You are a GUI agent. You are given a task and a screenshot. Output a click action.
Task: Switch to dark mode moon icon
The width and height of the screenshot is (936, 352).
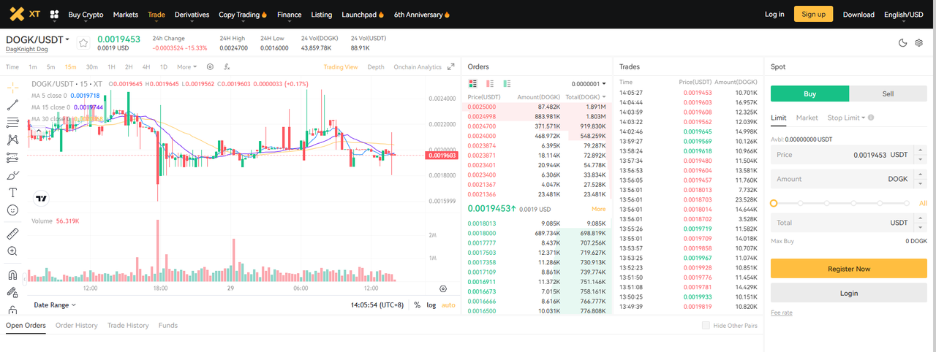[902, 43]
